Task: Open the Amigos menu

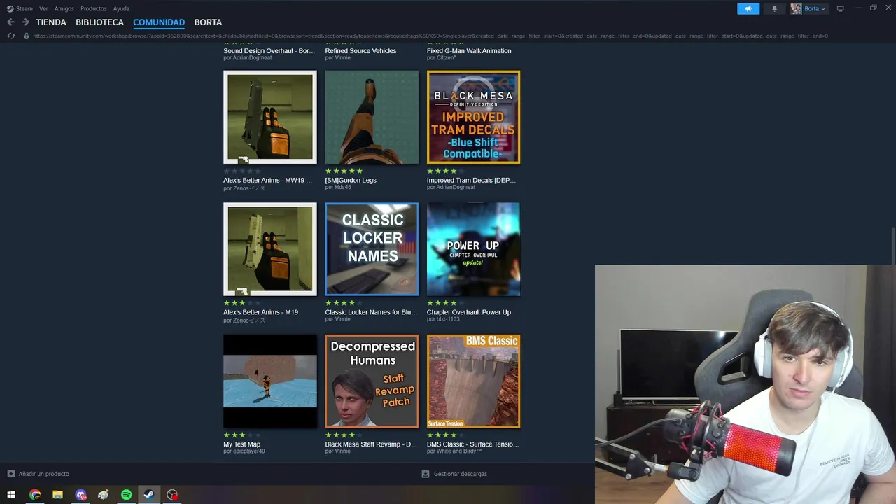Action: [x=64, y=8]
